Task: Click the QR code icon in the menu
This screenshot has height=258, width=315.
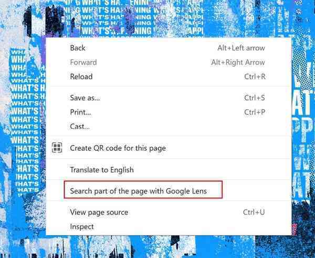Action: pos(57,148)
